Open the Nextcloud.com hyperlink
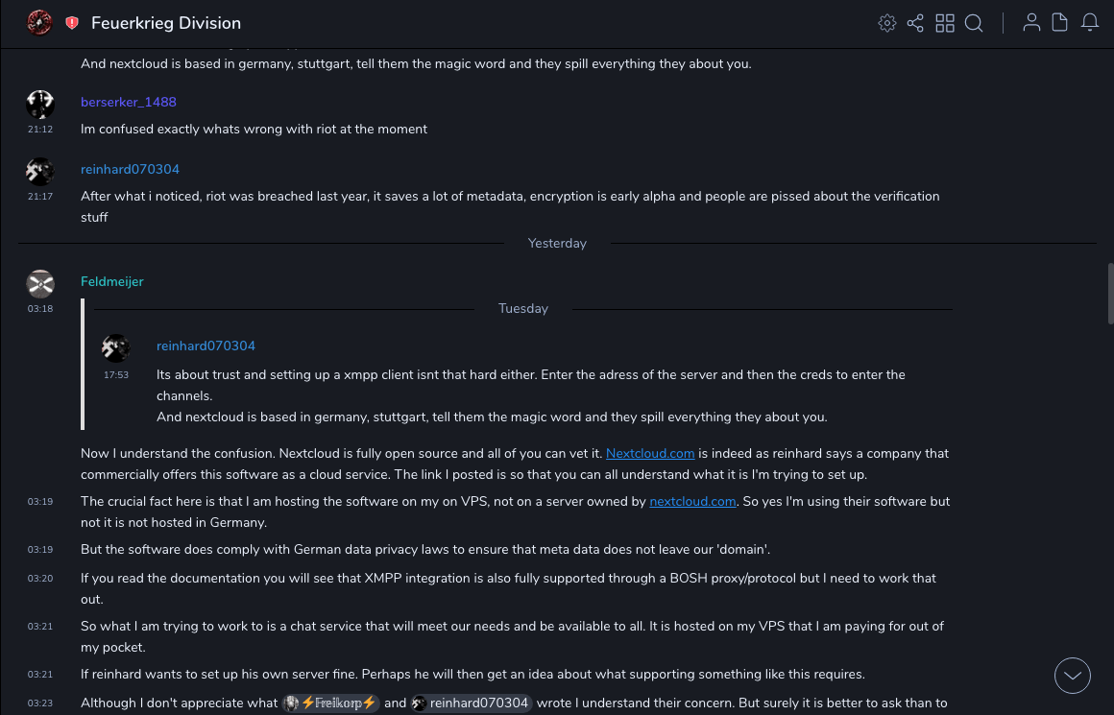Viewport: 1114px width, 715px height. [x=650, y=453]
